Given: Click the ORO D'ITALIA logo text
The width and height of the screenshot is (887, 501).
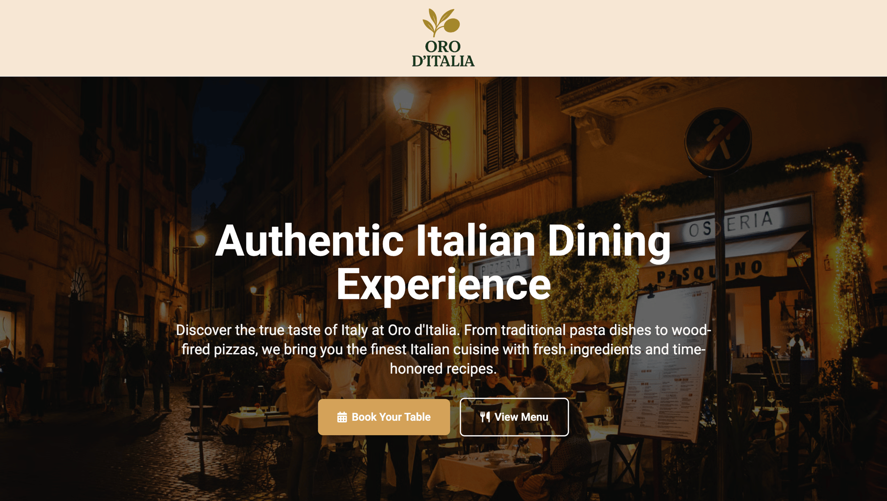Looking at the screenshot, I should pos(443,54).
